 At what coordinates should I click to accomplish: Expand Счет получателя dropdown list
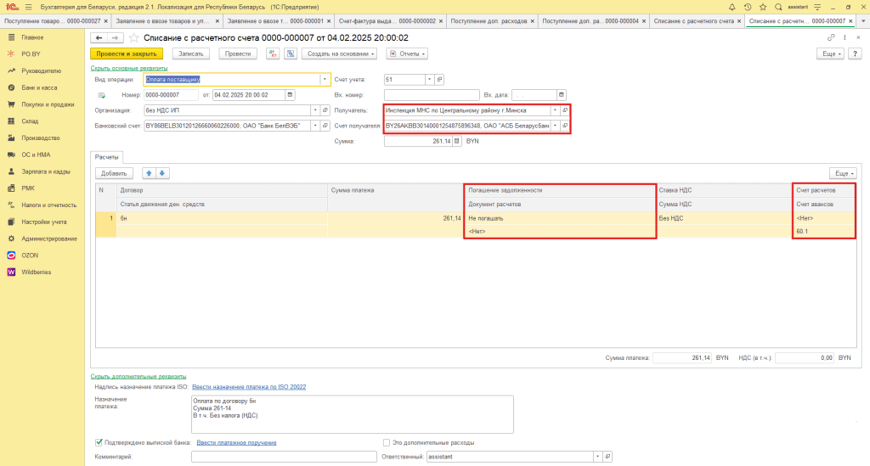point(555,126)
